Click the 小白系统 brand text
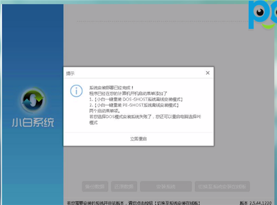The height and width of the screenshot is (205, 277). [33, 122]
